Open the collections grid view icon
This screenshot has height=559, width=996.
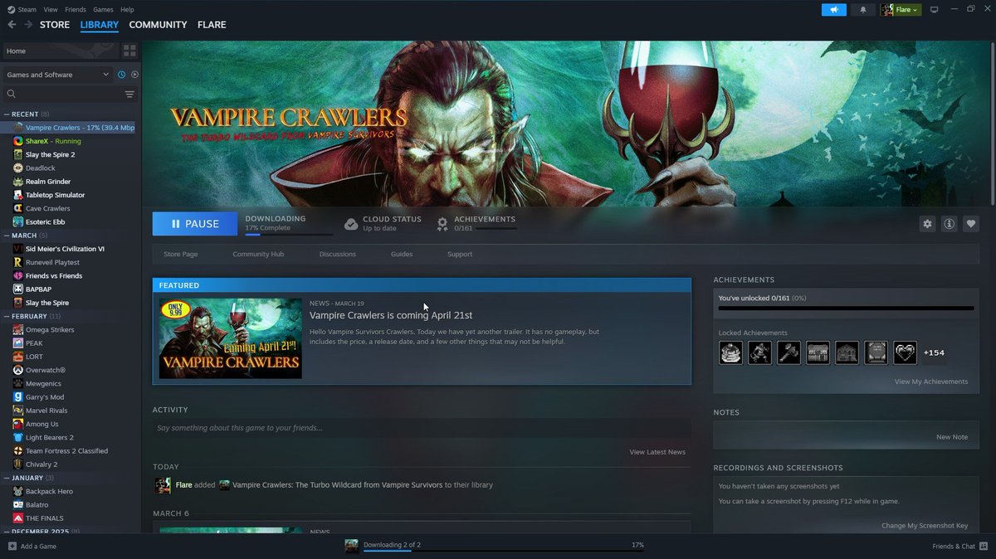pyautogui.click(x=129, y=51)
